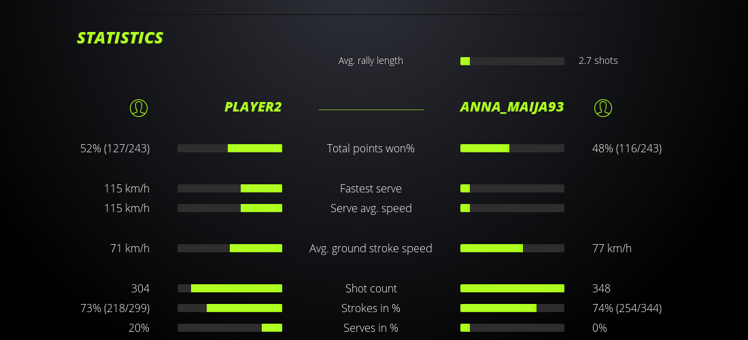
Task: Open the PLAYER2 name link
Action: (253, 107)
